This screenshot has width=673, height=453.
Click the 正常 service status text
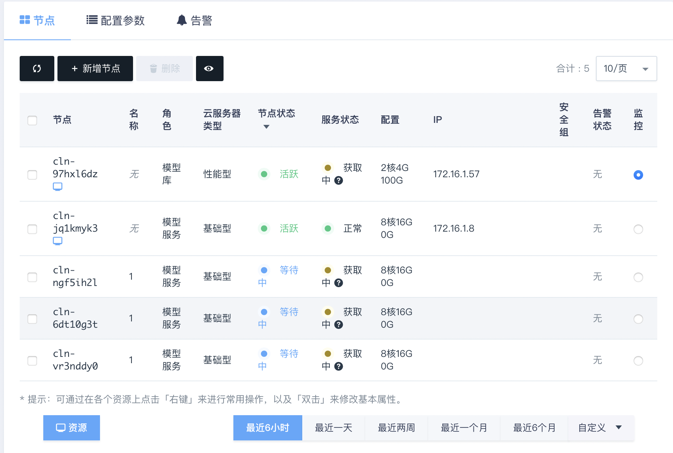353,228
